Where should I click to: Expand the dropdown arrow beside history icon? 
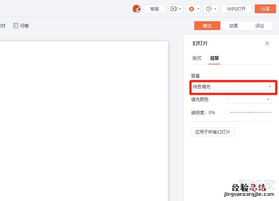[215, 9]
